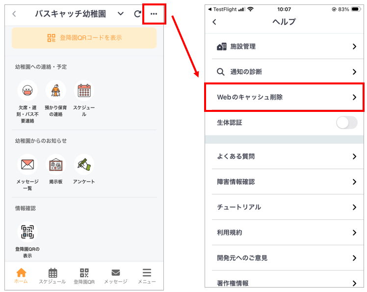Viewport: 367px width, 292px height.
Task: Open 利用規約 row
Action: click(x=284, y=233)
